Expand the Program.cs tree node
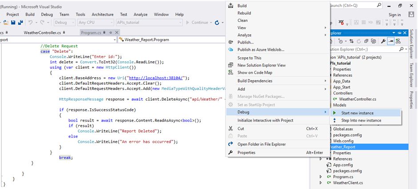The height and width of the screenshot is (189, 418). tap(321, 177)
